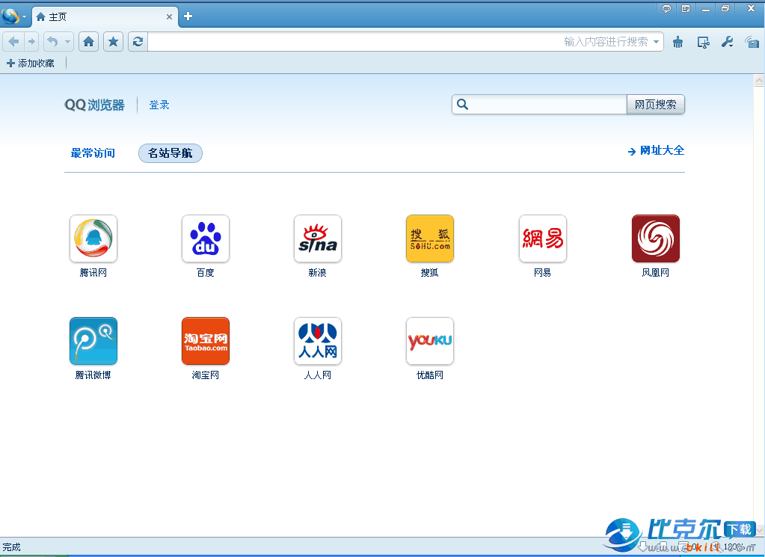Click the undo closed tab arrow
765x557 pixels.
coord(52,42)
